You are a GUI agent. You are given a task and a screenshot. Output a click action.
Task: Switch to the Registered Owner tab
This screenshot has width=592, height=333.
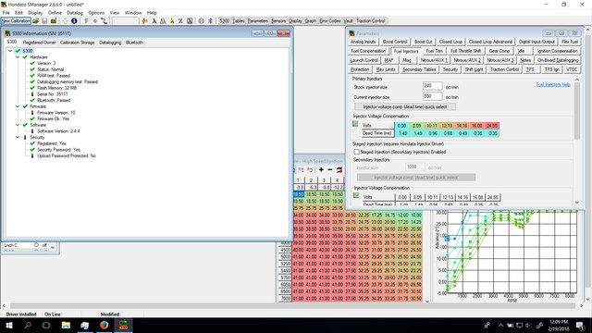click(x=39, y=43)
